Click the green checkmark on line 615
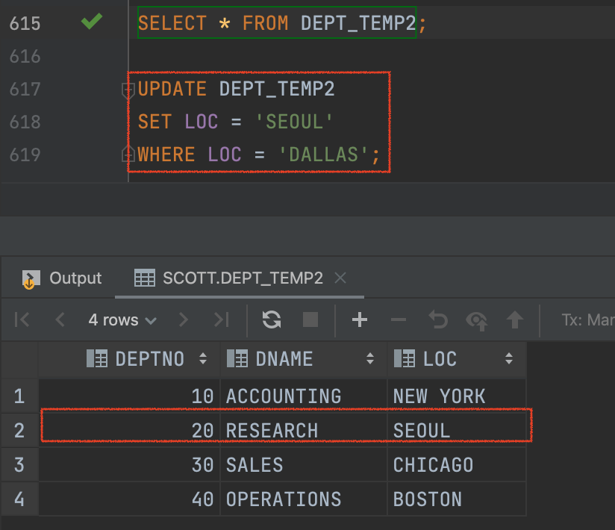615x530 pixels. [91, 21]
